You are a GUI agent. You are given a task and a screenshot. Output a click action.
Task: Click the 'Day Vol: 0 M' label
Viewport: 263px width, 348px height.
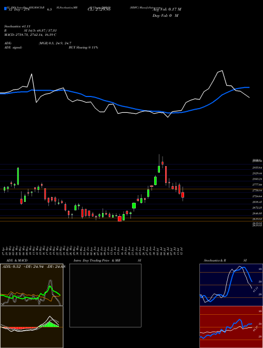pos(165,16)
